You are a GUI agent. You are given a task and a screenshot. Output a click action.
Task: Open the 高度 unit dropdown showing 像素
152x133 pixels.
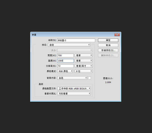(84, 61)
